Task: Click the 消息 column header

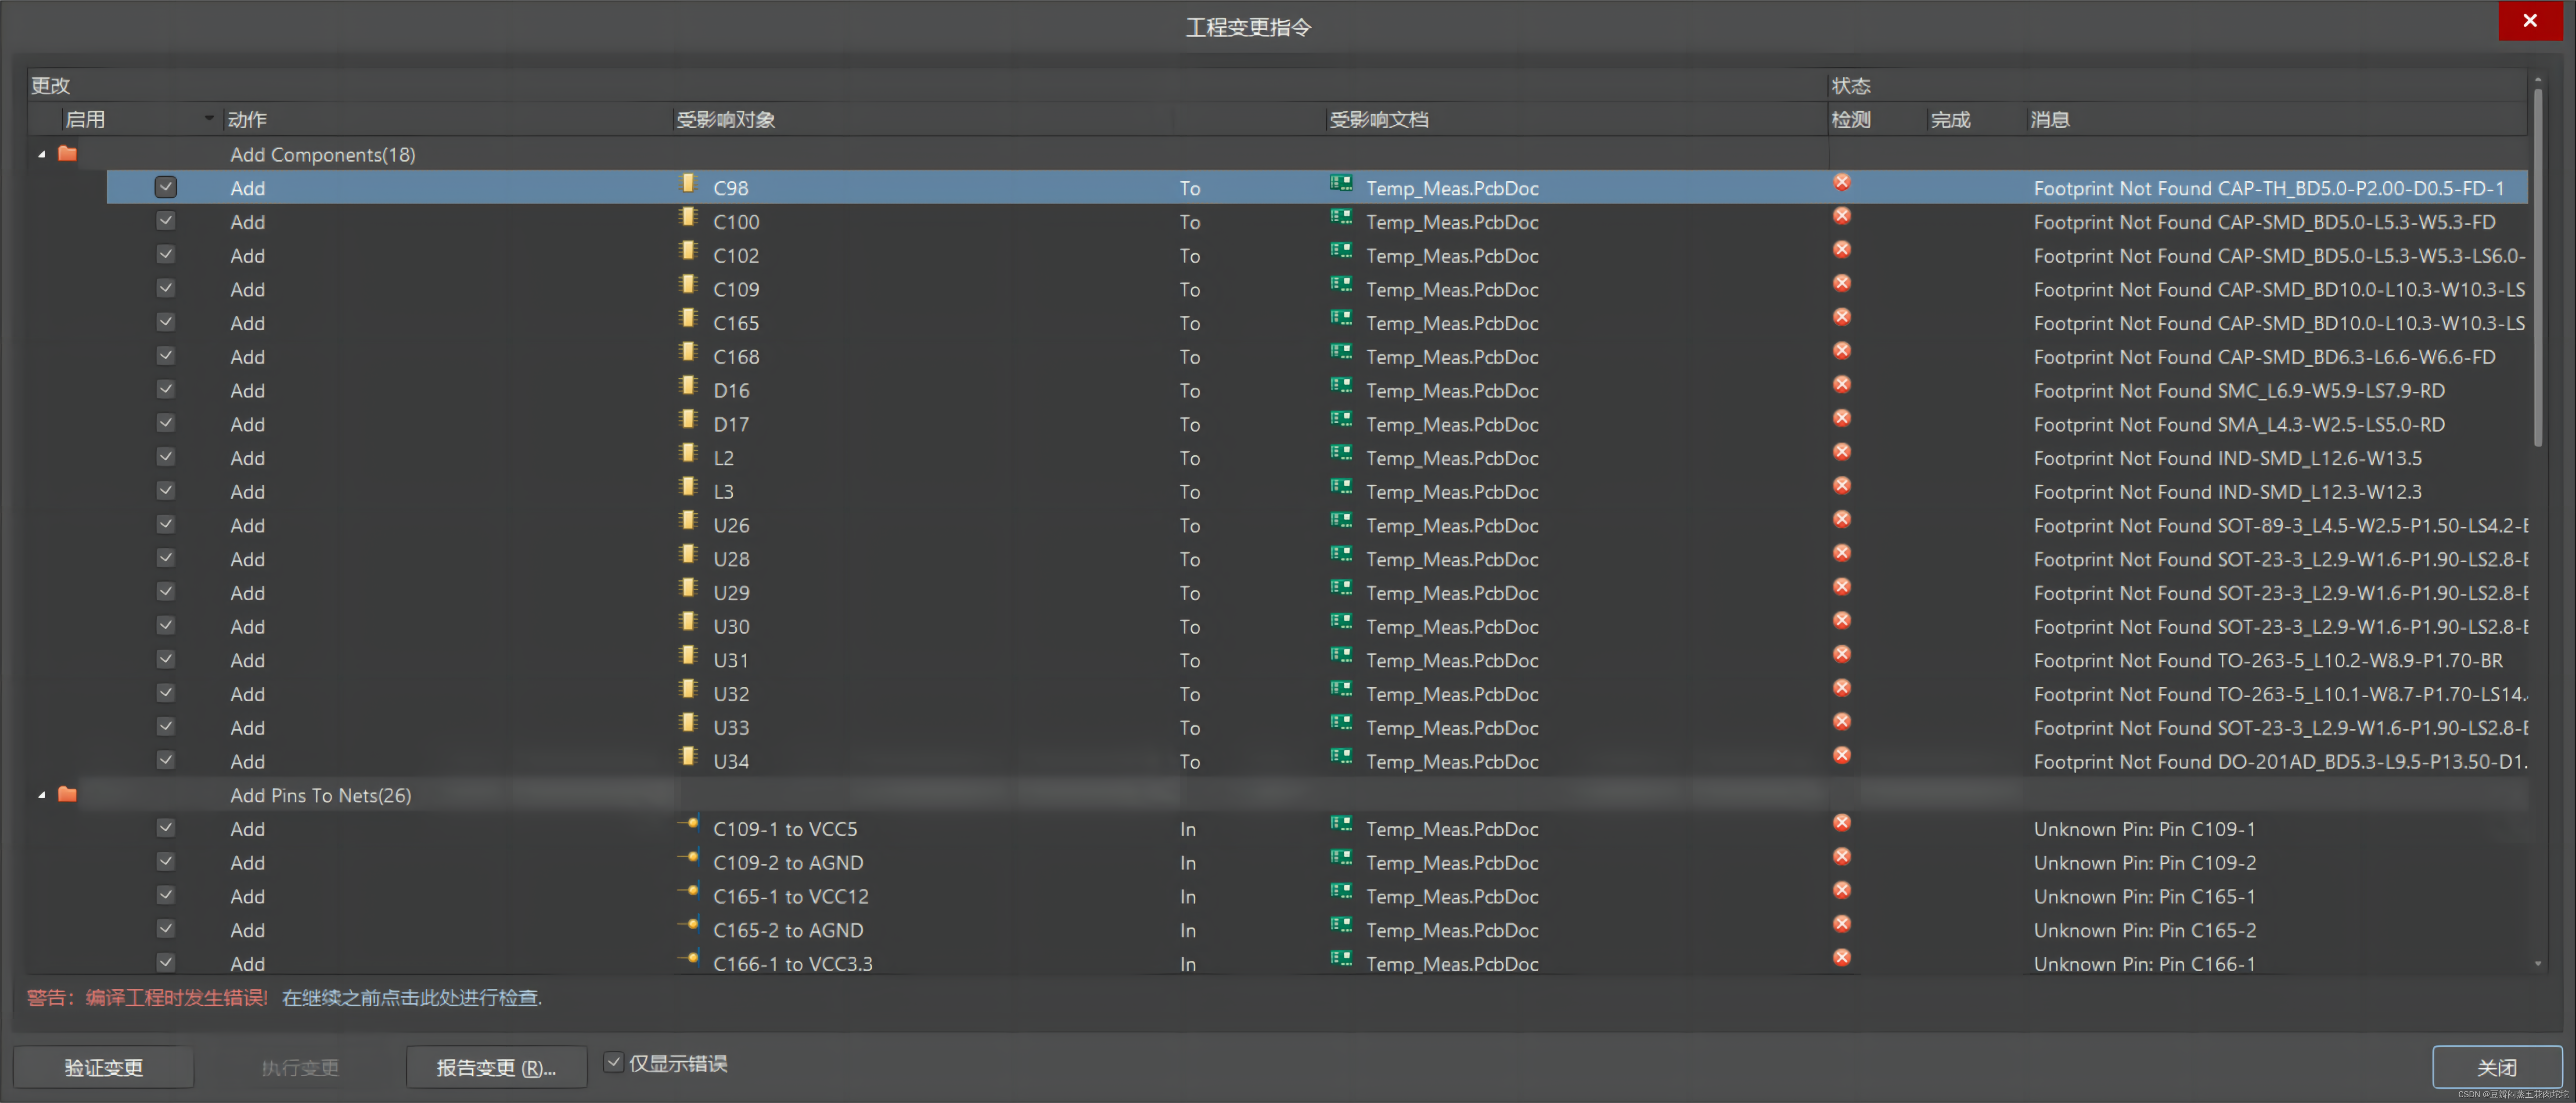Action: [2049, 120]
